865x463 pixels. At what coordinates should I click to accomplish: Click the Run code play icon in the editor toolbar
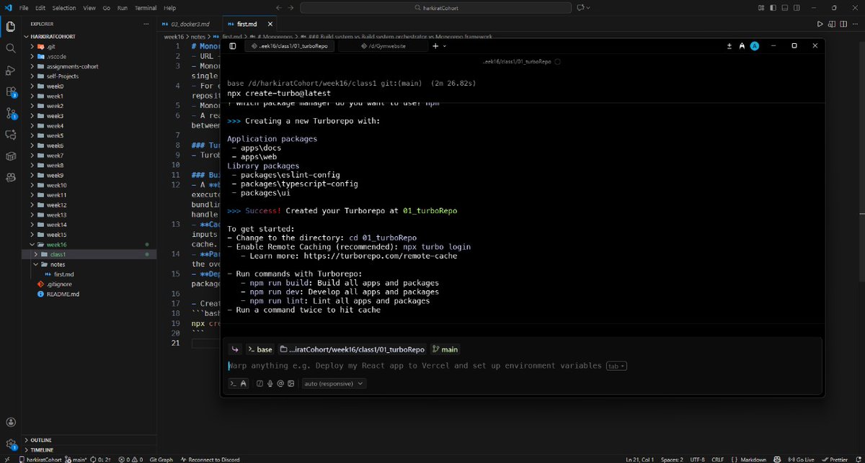click(820, 24)
